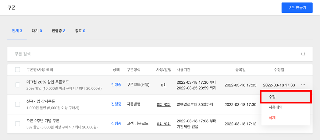320x140 pixels.
Task: Select 사용내역 in the dropdown menu
Action: pos(275,107)
